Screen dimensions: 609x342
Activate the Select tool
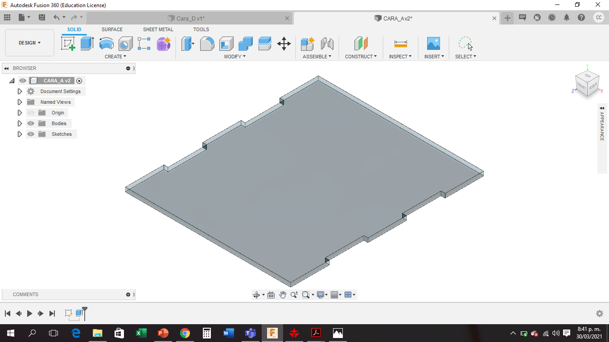(465, 44)
